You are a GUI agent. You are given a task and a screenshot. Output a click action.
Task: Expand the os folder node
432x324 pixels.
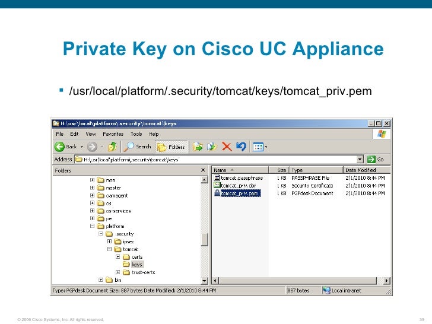click(x=93, y=203)
